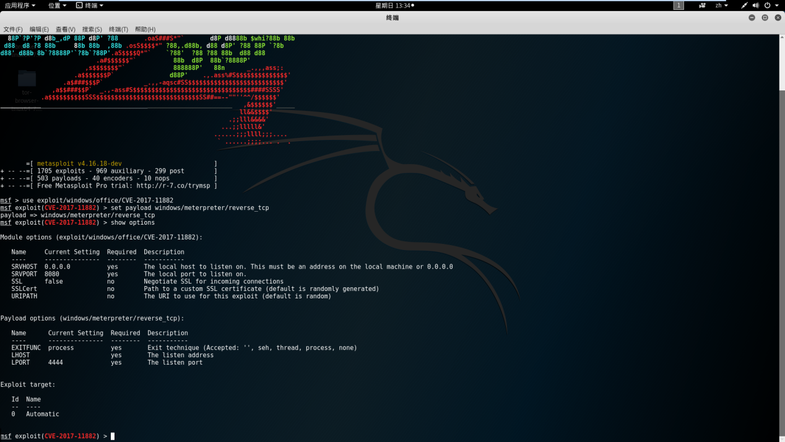785x442 pixels.
Task: Click the msf prompt cursor at bottom
Action: (x=113, y=436)
